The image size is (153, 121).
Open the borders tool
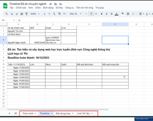pyautogui.click(x=128, y=14)
